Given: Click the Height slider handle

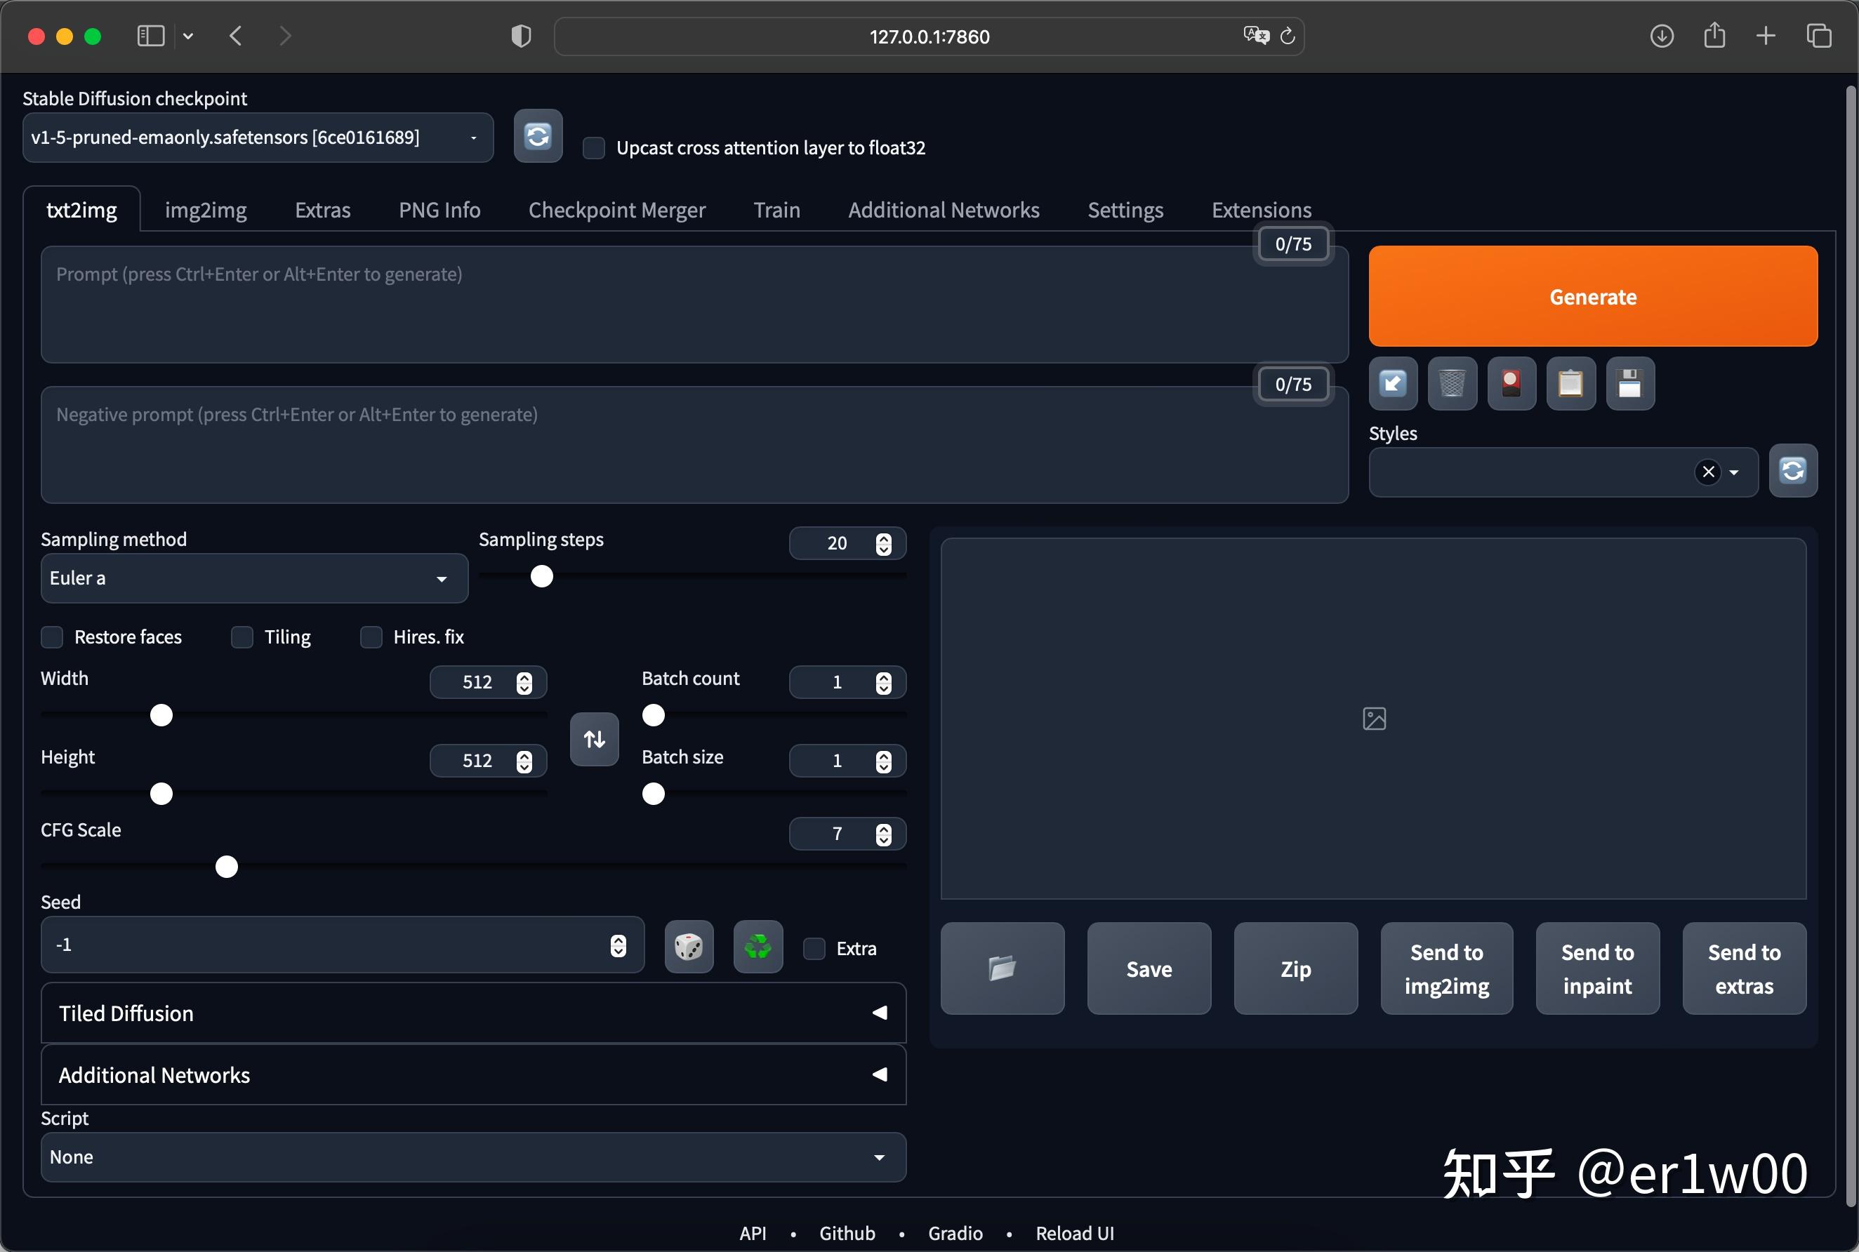Looking at the screenshot, I should 161,794.
